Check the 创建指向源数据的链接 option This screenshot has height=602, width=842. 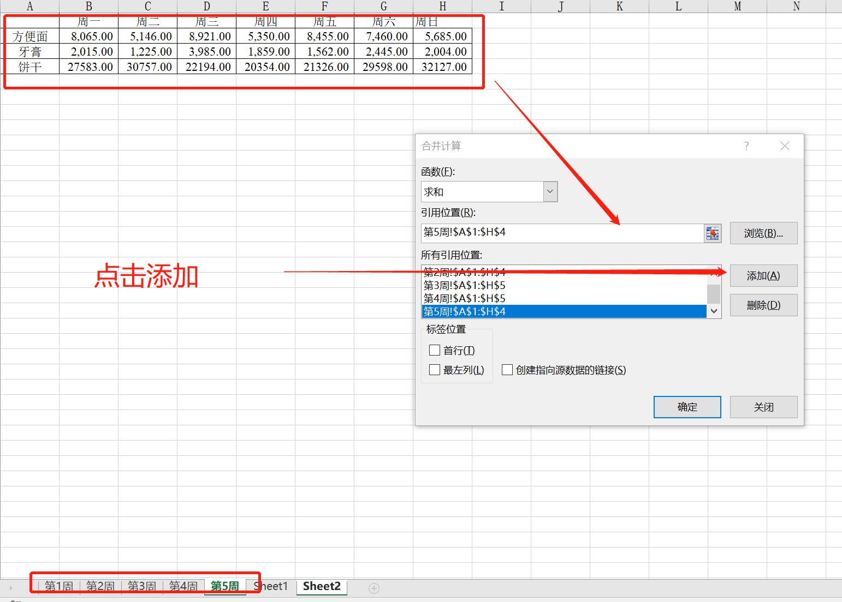tap(507, 370)
